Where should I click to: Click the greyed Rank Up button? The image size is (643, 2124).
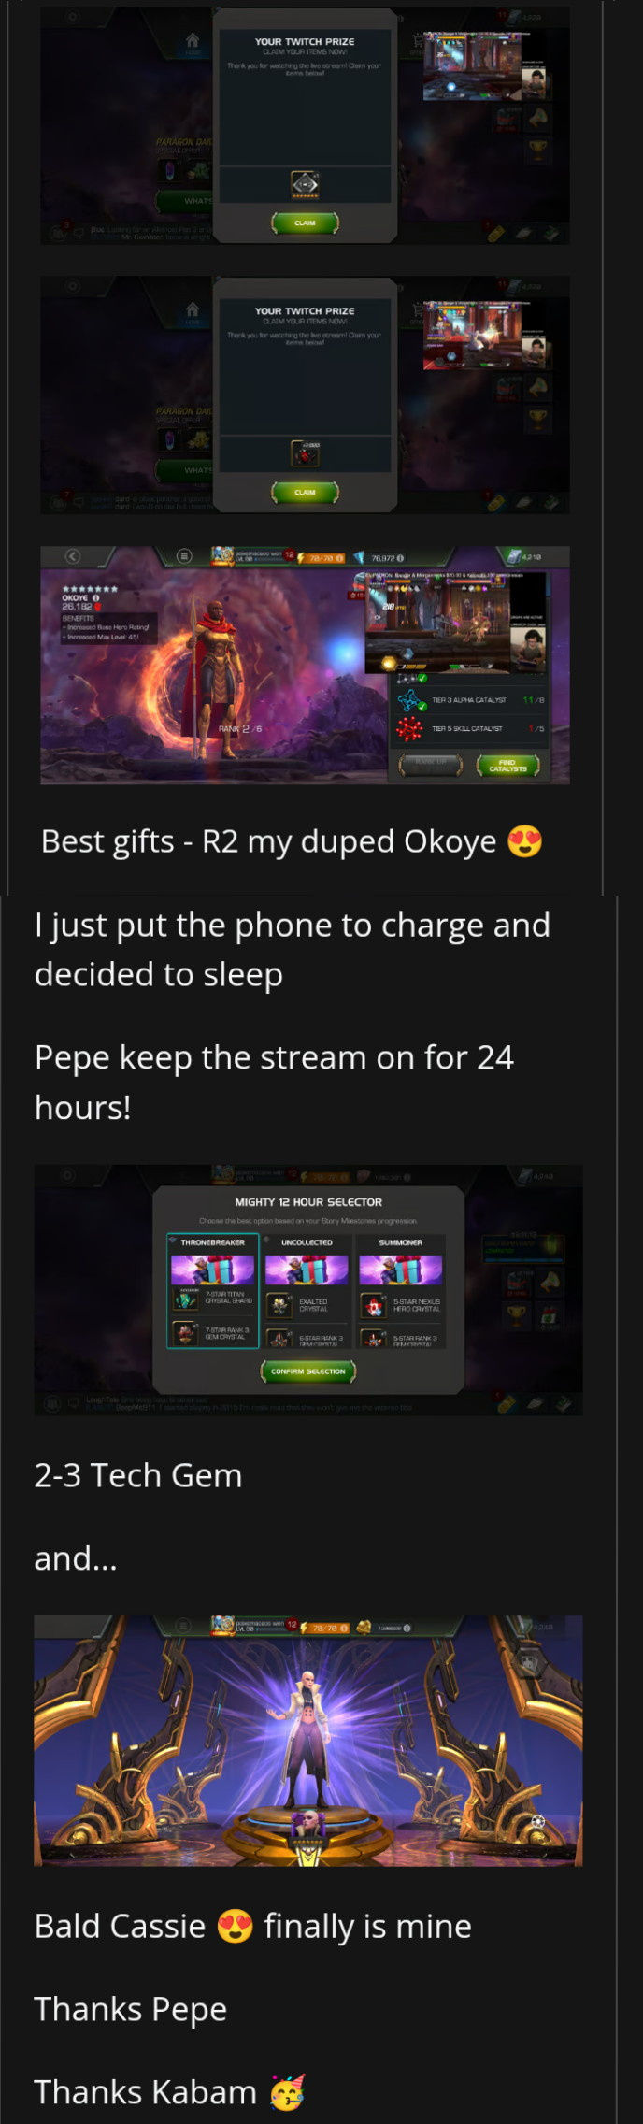coord(430,764)
